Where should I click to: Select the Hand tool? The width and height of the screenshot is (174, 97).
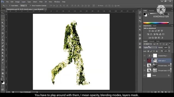tap(3, 73)
